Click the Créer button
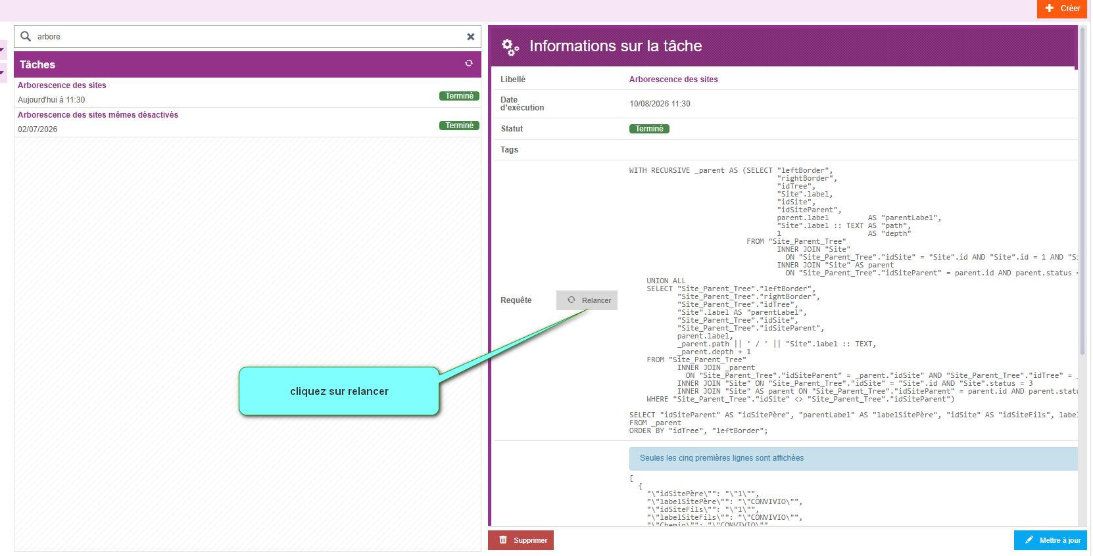This screenshot has width=1093, height=556. pyautogui.click(x=1062, y=9)
